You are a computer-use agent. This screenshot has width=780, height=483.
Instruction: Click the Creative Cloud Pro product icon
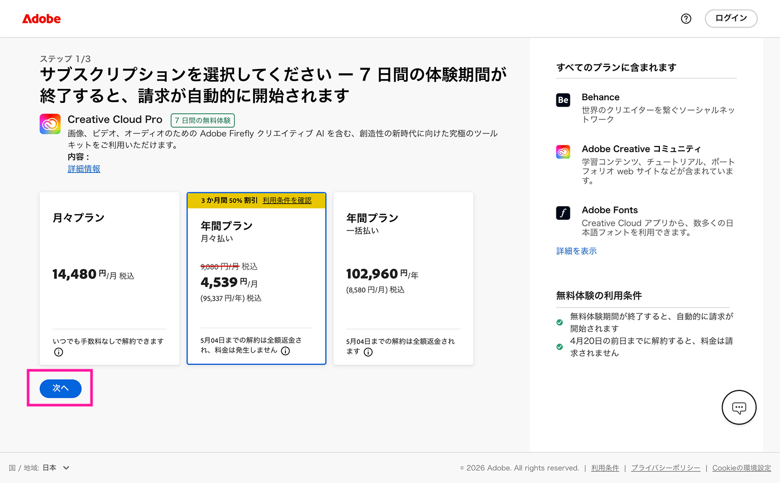click(50, 124)
